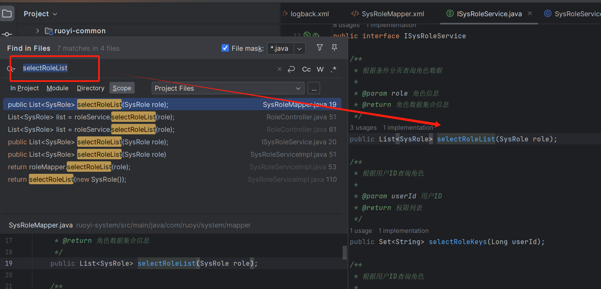
Task: Click ISysRoleService interface name in the declaration
Action: click(x=435, y=36)
